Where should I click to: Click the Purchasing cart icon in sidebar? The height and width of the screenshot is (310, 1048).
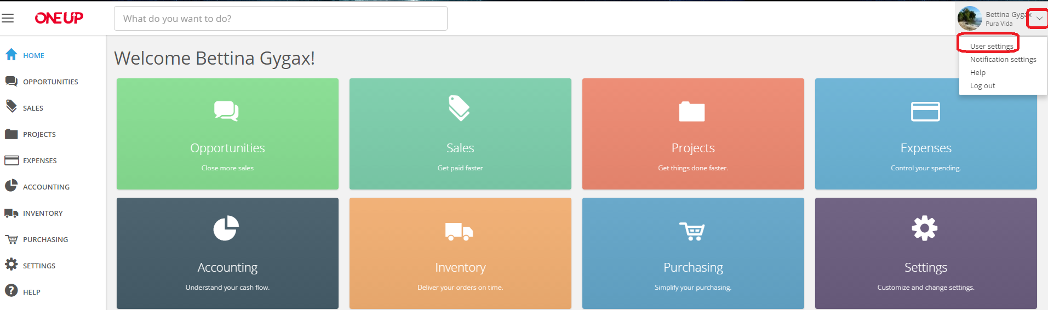pyautogui.click(x=12, y=239)
